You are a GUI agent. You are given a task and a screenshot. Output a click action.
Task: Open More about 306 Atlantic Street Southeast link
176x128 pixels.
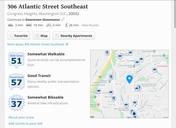click(x=38, y=44)
